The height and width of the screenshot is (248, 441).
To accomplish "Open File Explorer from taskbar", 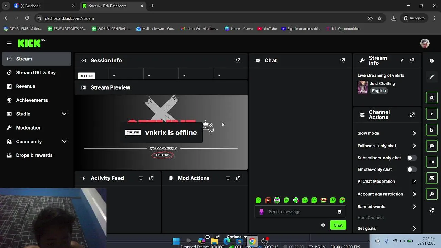I will [x=214, y=241].
